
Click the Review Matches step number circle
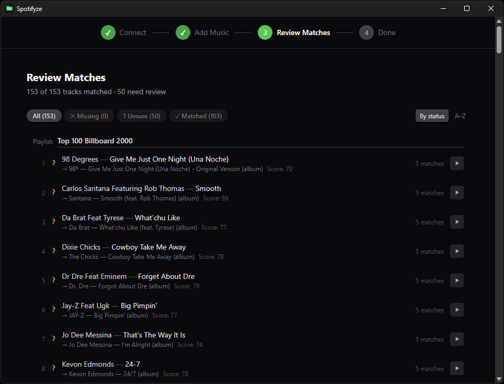(265, 32)
